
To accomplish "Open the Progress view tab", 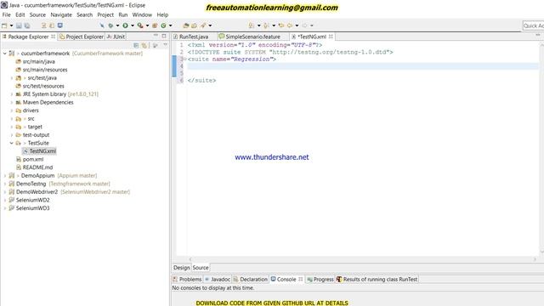I will click(x=320, y=279).
